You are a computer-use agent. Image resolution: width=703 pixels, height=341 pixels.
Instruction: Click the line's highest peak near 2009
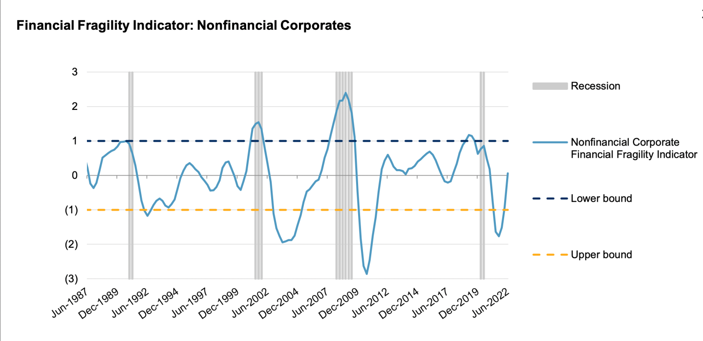[x=345, y=93]
